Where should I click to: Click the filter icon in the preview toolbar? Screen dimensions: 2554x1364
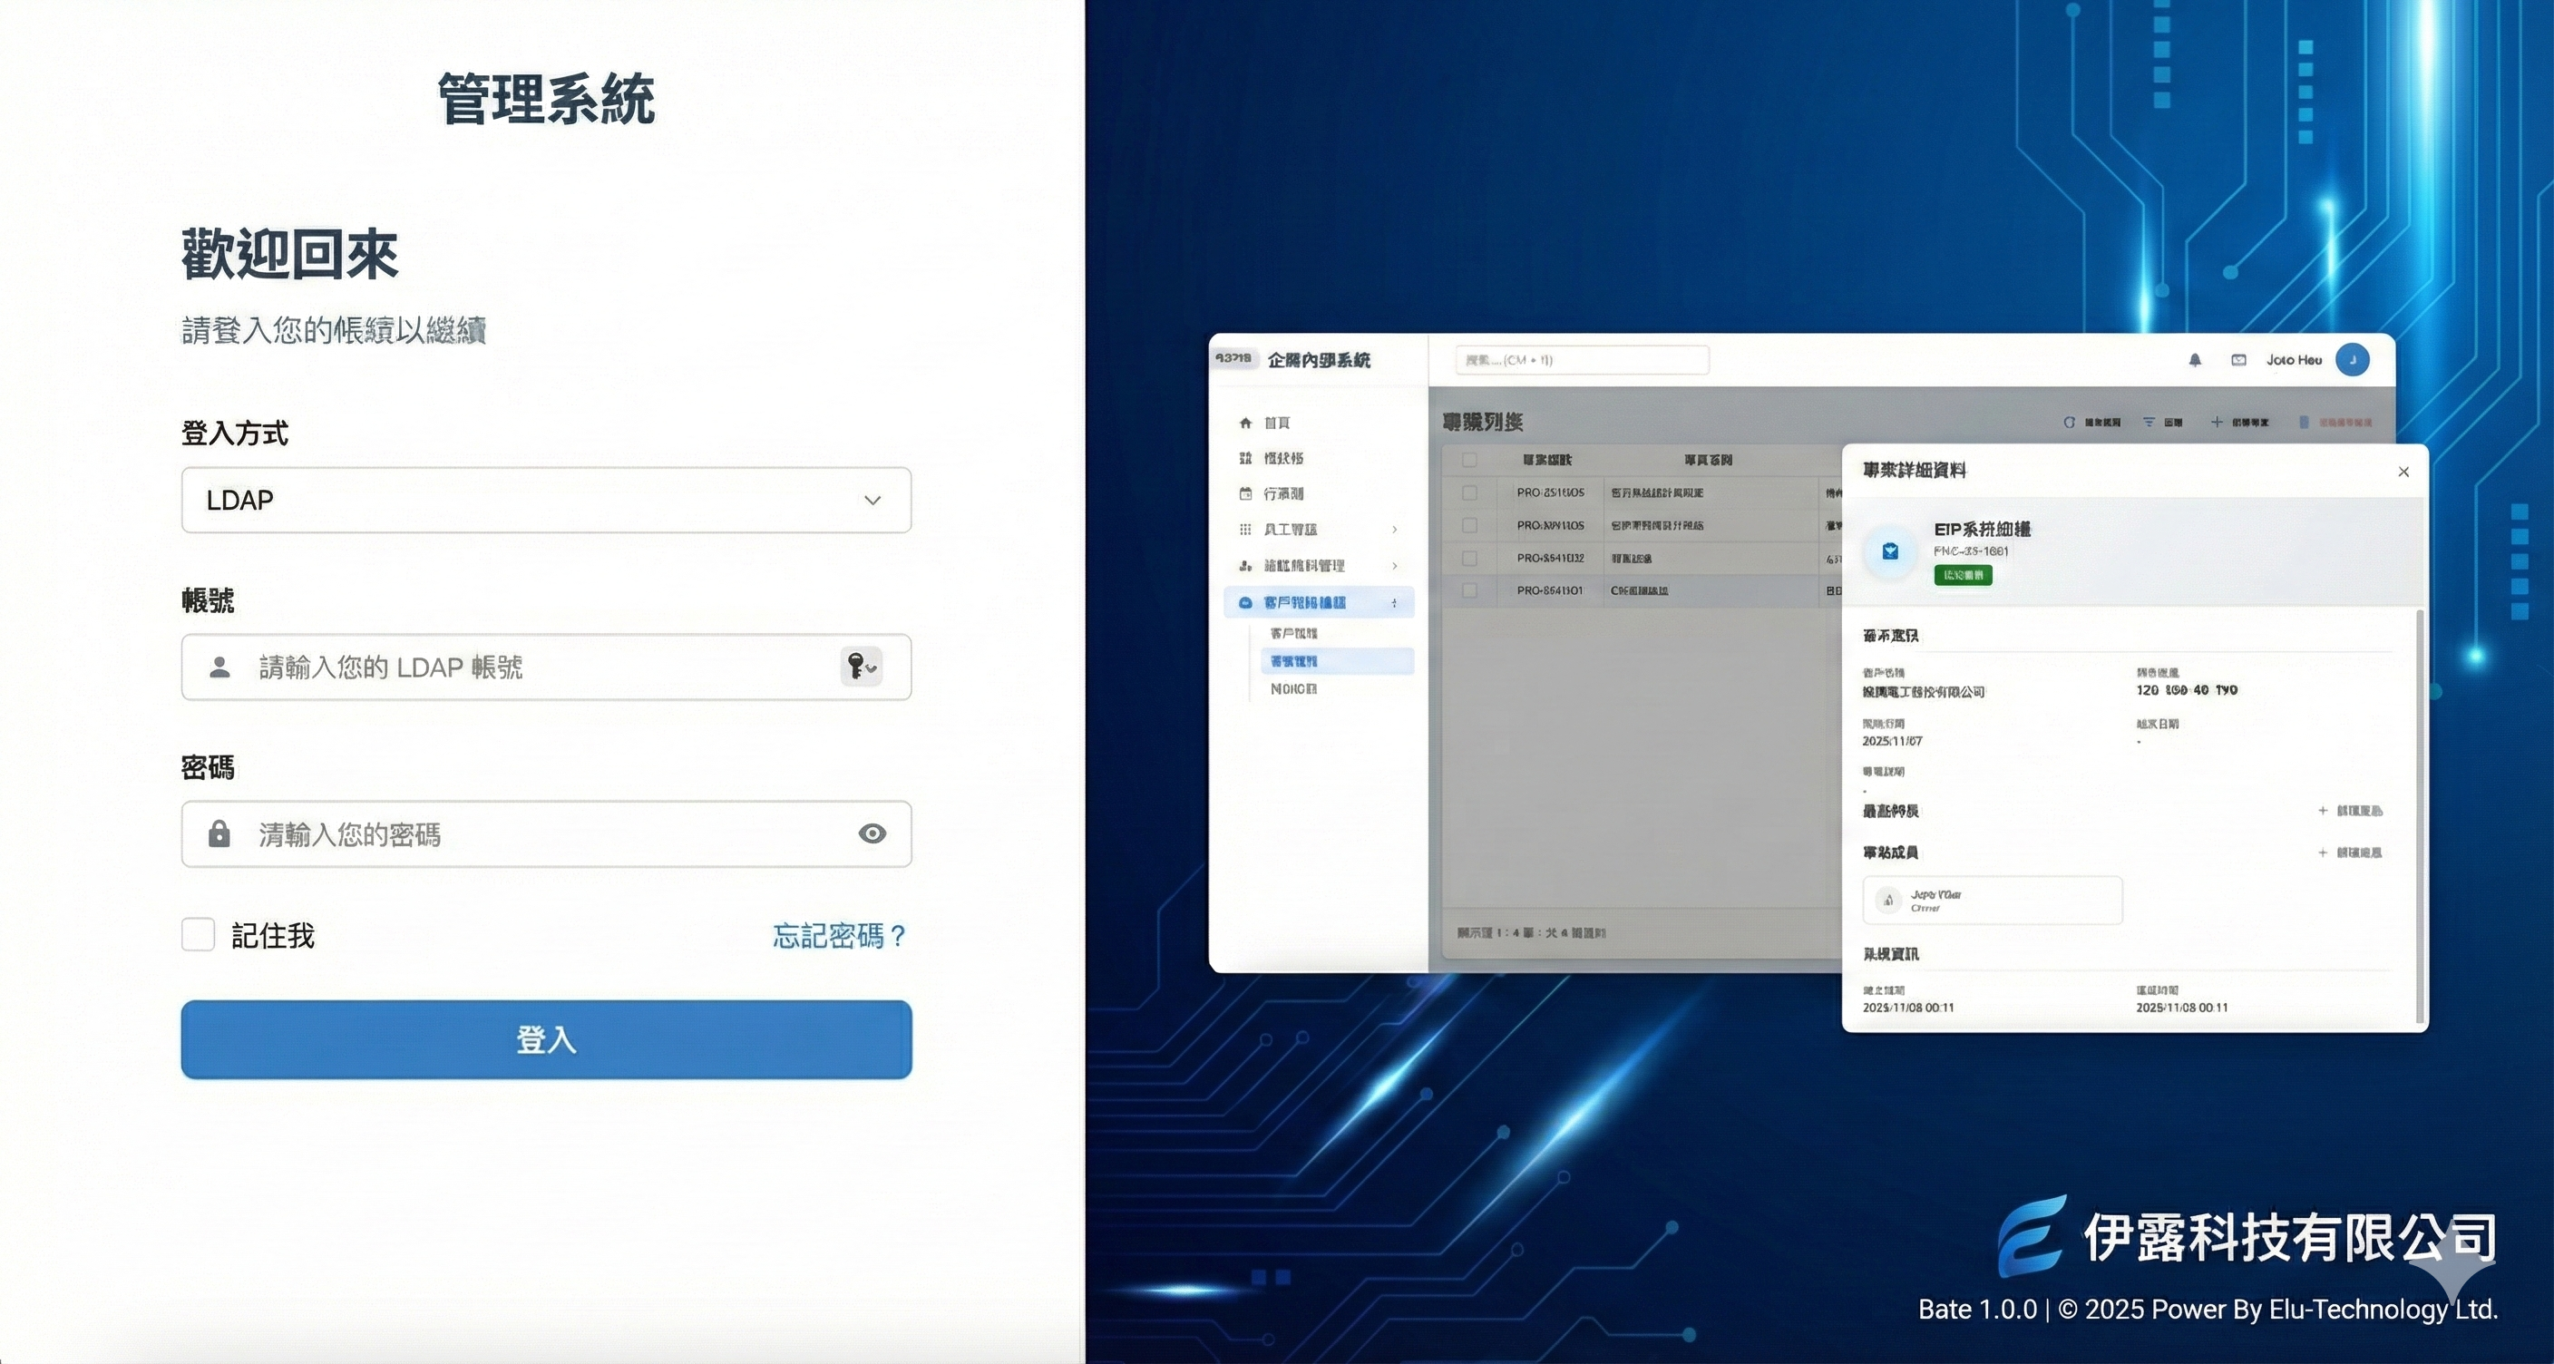pyautogui.click(x=2149, y=423)
